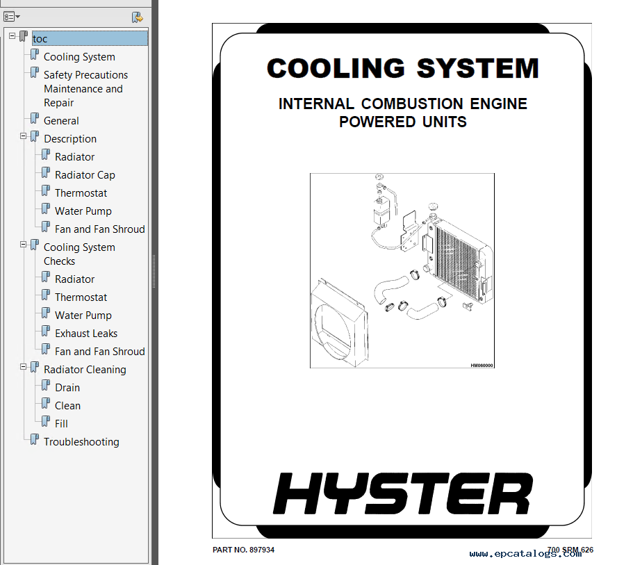
Task: Open Water Pump bookmark under Description
Action: tap(83, 211)
